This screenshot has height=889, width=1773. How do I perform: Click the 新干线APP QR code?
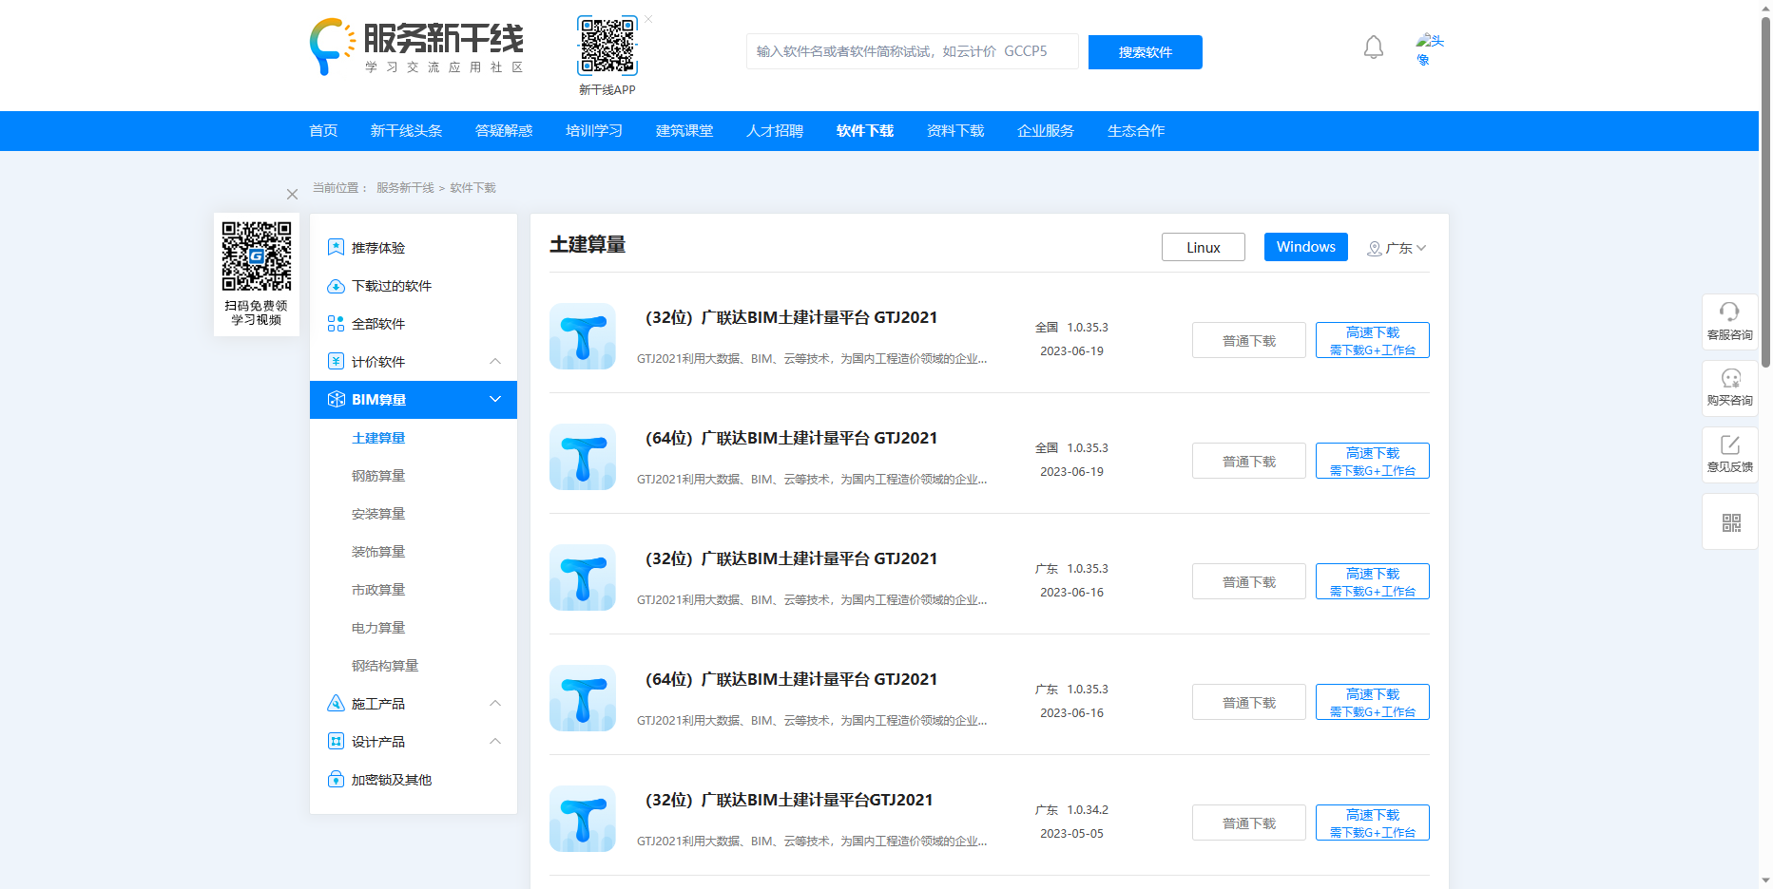[x=607, y=46]
